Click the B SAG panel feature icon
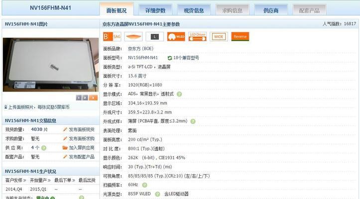This screenshot has width=360, height=199. point(112,36)
